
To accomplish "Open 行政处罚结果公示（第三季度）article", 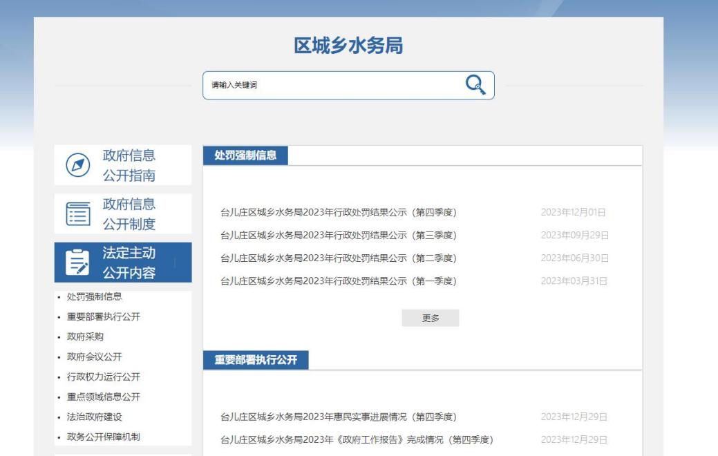I will coord(339,236).
